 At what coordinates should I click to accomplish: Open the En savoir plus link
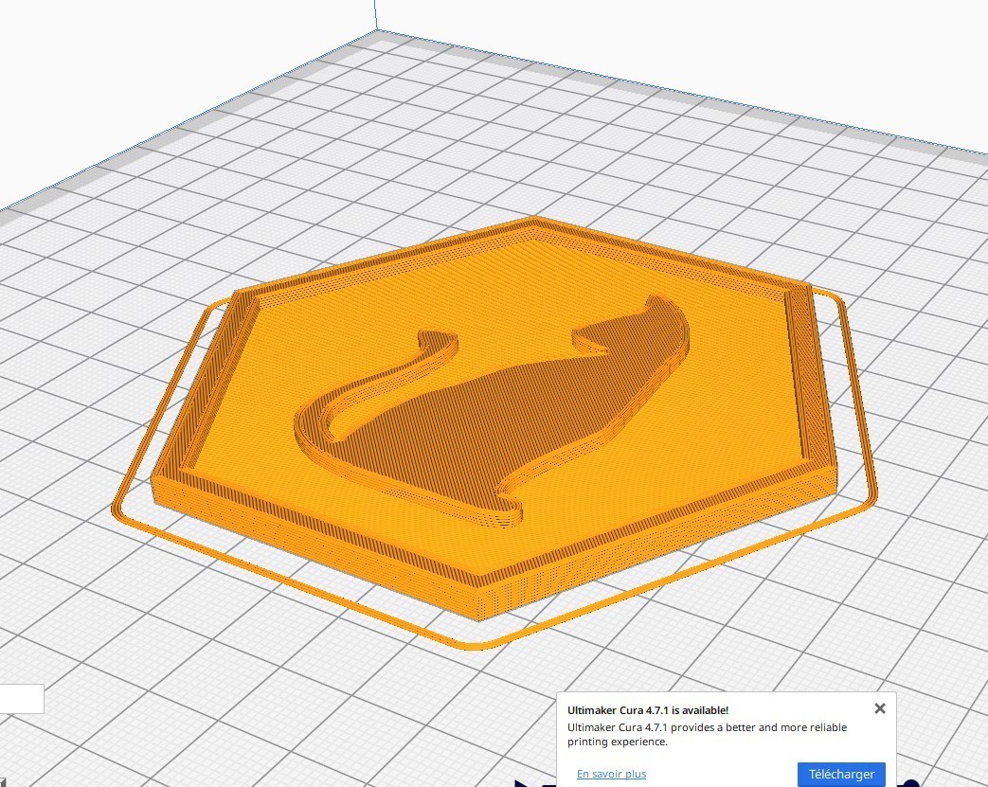tap(610, 774)
